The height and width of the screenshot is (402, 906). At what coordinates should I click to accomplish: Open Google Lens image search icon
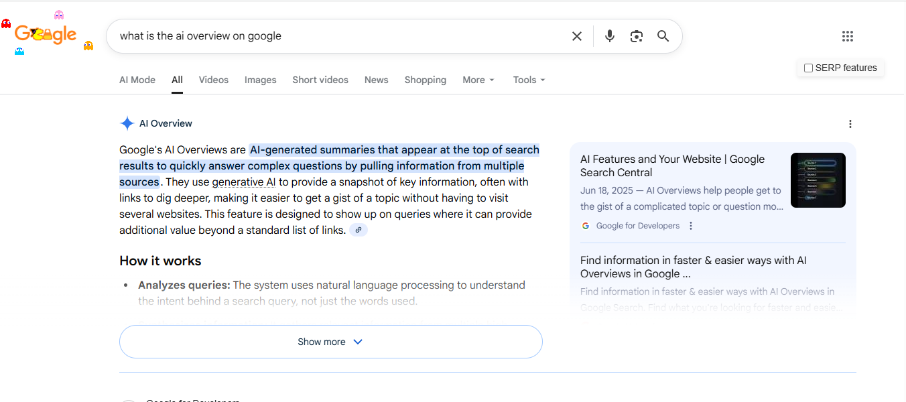636,36
